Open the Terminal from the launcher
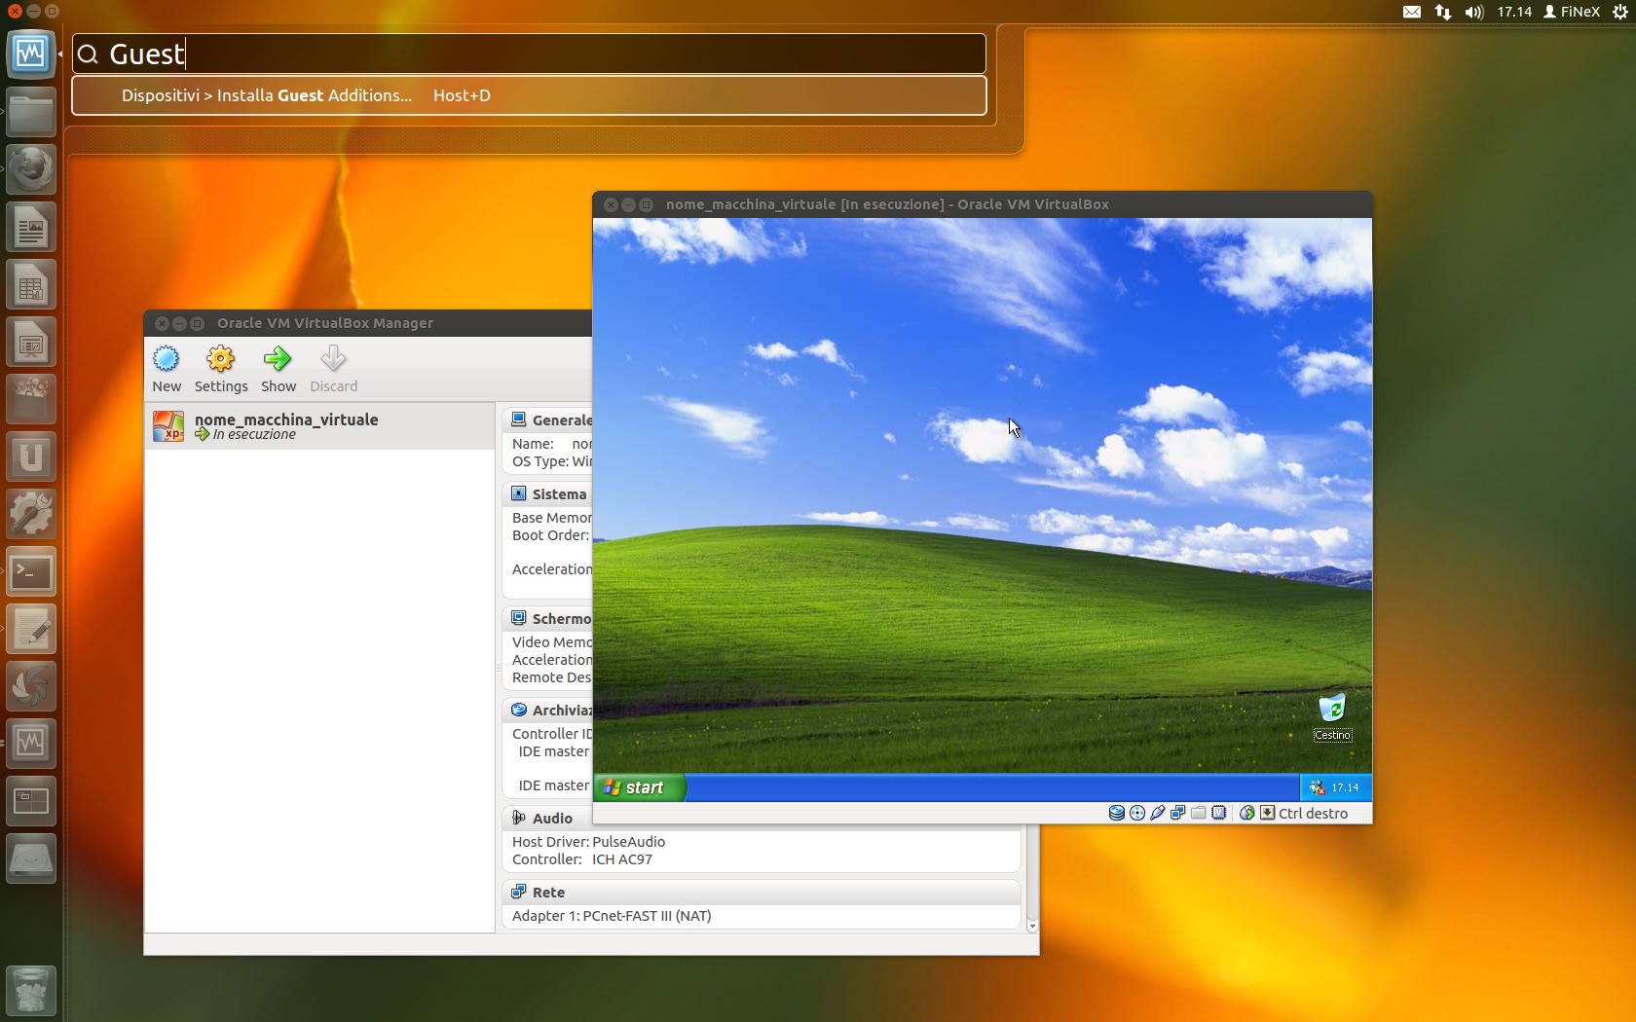The height and width of the screenshot is (1022, 1636). click(x=31, y=572)
